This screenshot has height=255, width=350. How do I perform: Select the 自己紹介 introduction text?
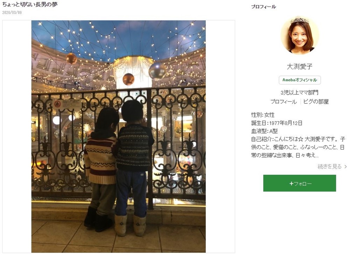coord(298,147)
